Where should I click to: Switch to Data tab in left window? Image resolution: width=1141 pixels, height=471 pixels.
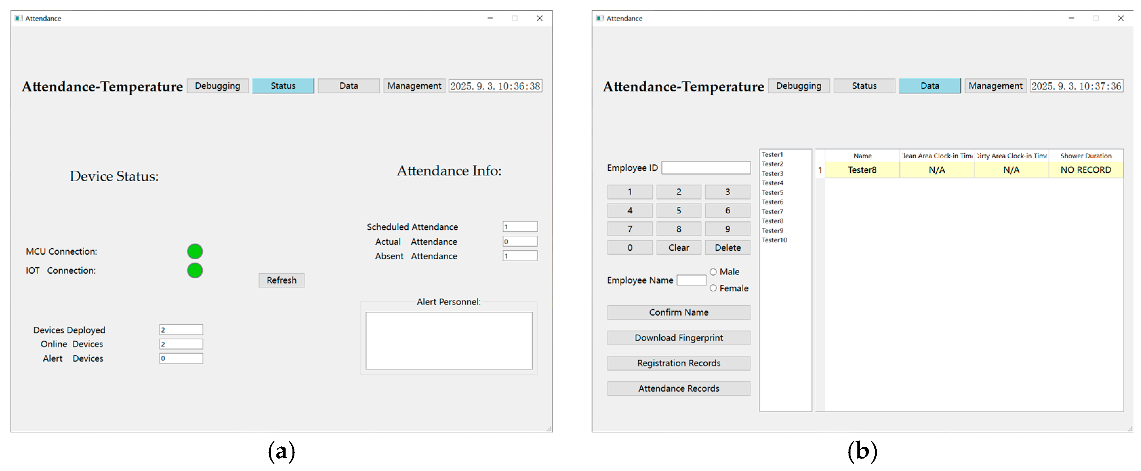349,86
